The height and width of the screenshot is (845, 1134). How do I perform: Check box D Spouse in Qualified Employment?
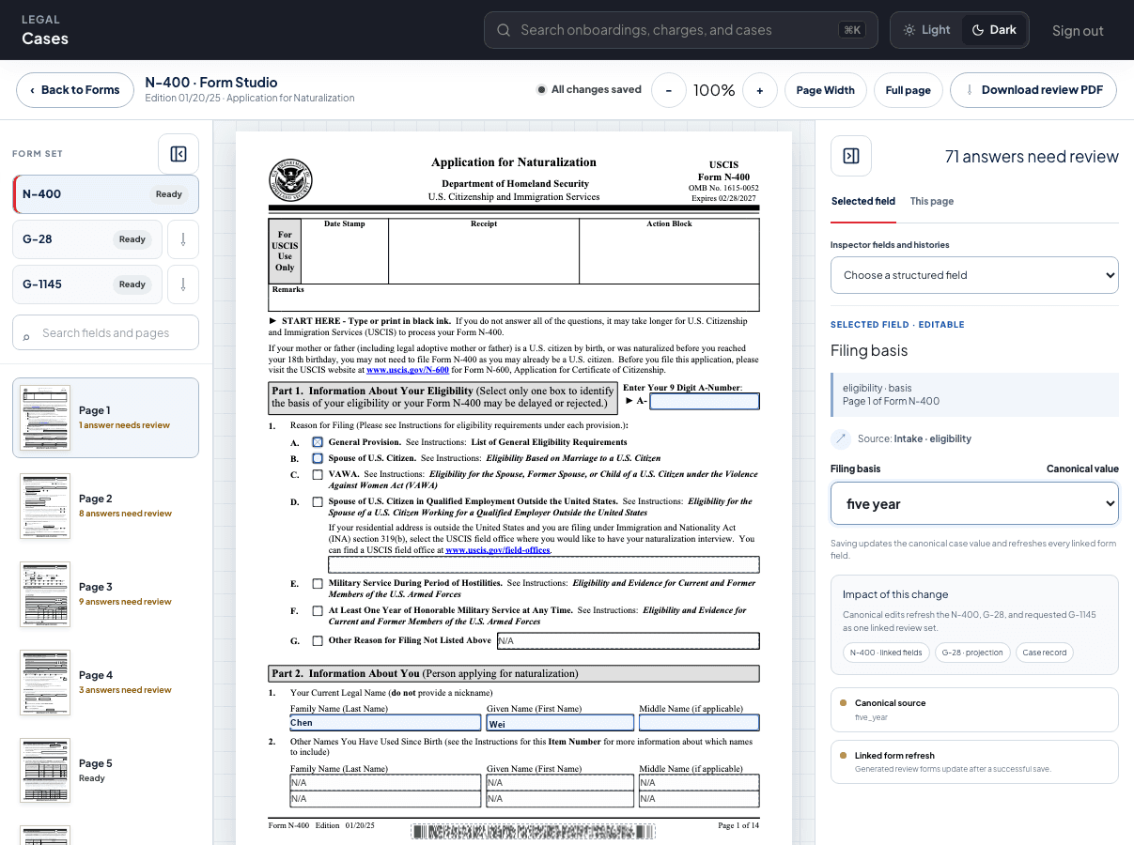click(318, 502)
